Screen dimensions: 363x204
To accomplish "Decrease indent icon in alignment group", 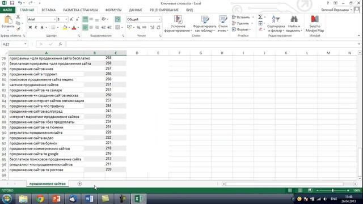I will (x=103, y=28).
